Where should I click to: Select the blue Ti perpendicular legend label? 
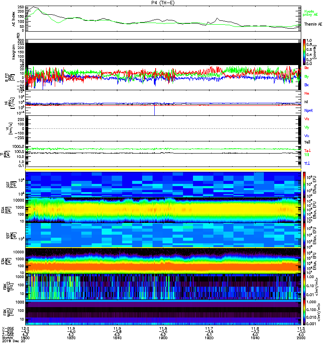click(x=307, y=164)
